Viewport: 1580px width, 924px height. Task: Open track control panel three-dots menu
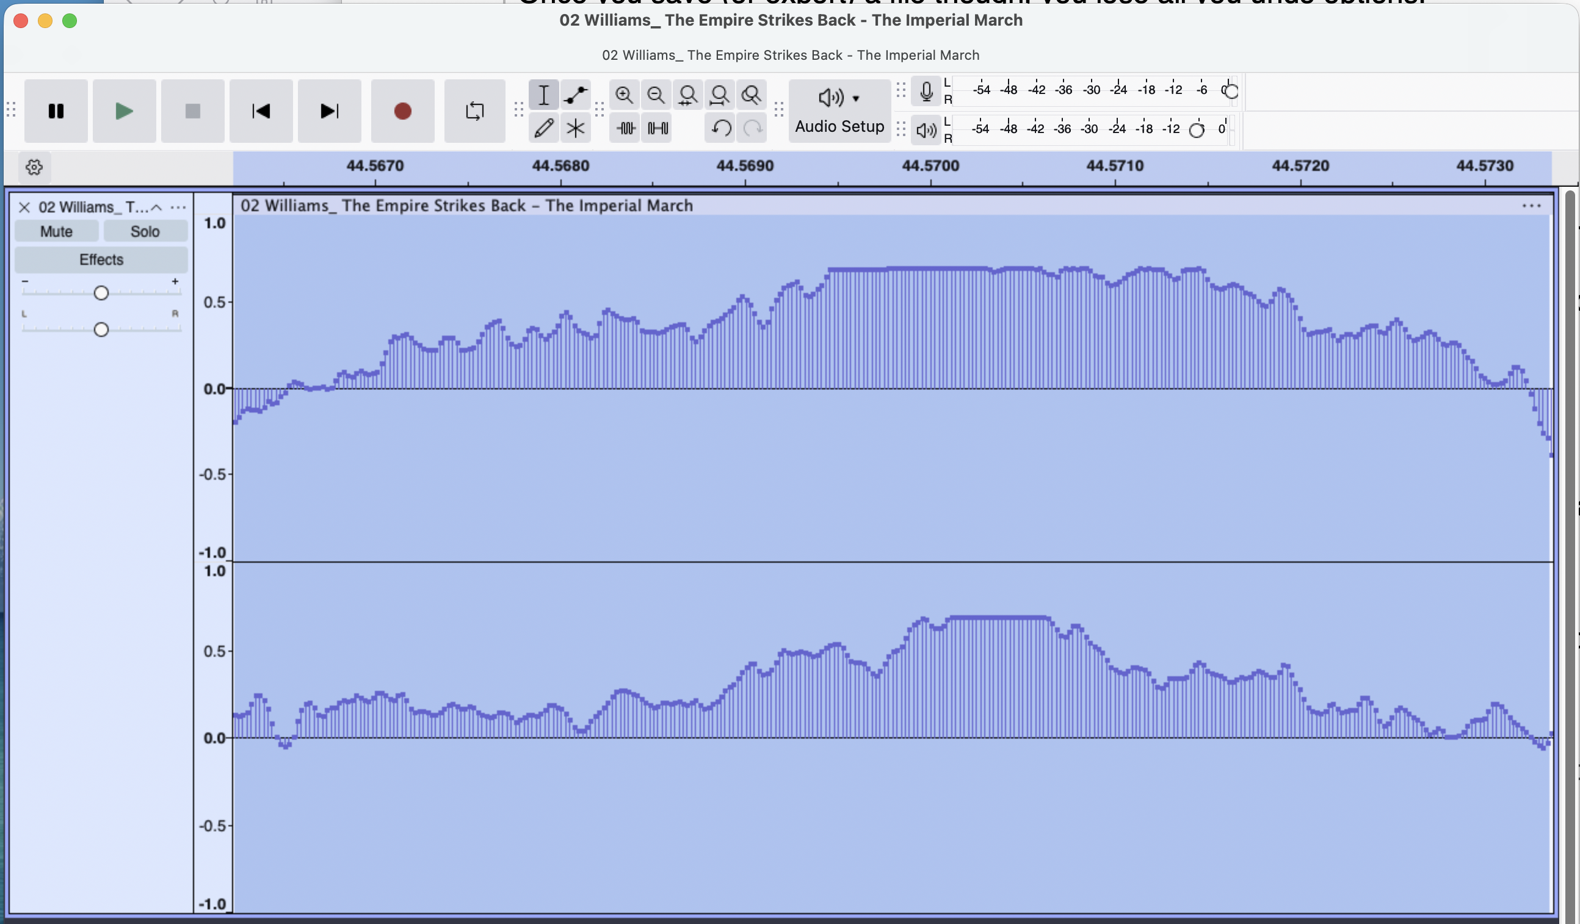178,208
